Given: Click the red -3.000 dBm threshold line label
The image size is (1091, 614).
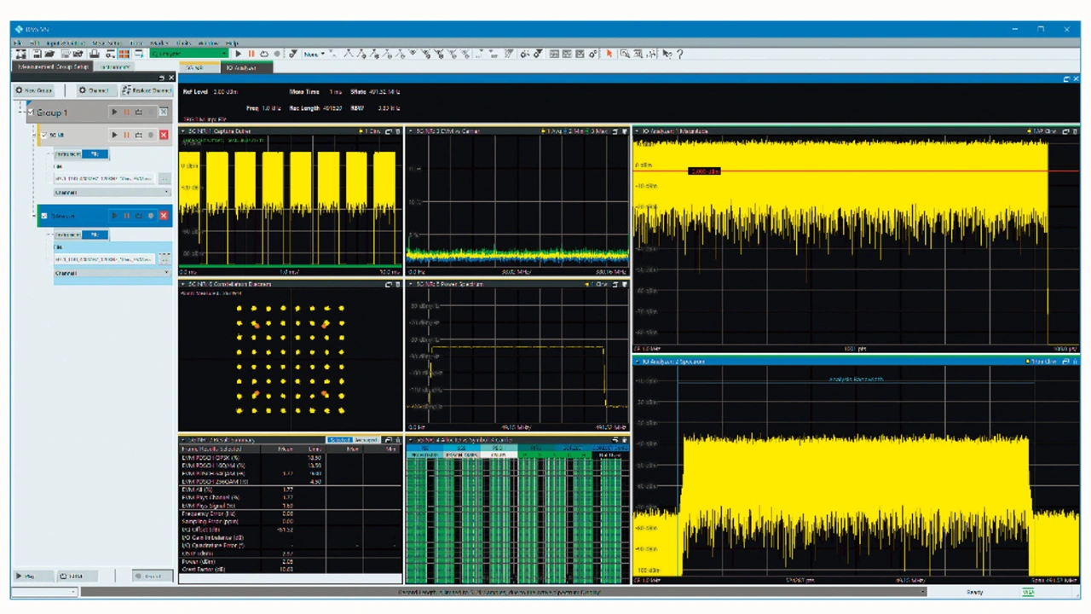Looking at the screenshot, I should pos(705,171).
